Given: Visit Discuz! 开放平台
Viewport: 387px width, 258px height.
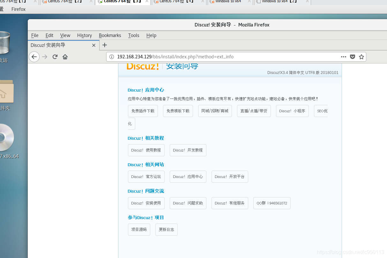Looking at the screenshot, I should pos(230,177).
